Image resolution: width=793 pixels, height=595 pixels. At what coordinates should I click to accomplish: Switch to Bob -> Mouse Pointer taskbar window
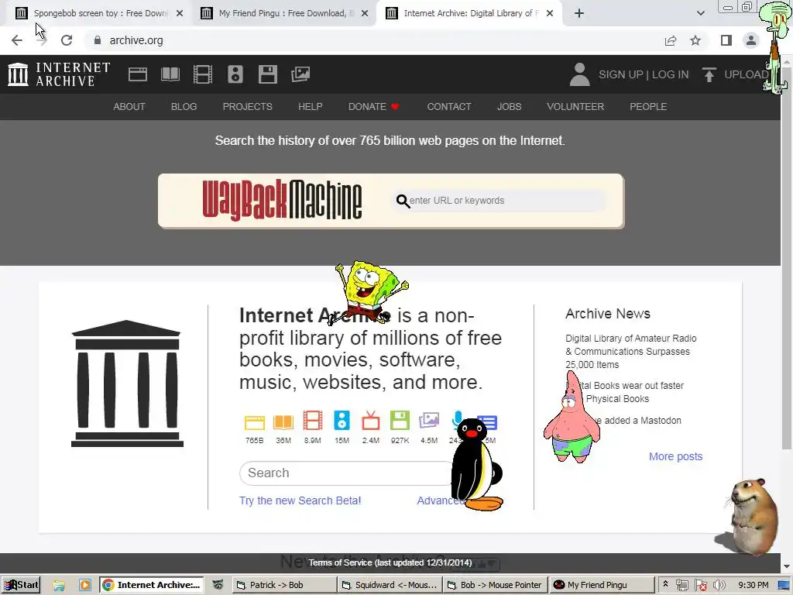pos(495,585)
